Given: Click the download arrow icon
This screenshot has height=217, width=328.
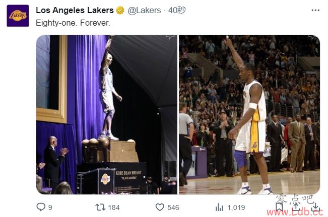Looking at the screenshot, I should tap(315, 207).
